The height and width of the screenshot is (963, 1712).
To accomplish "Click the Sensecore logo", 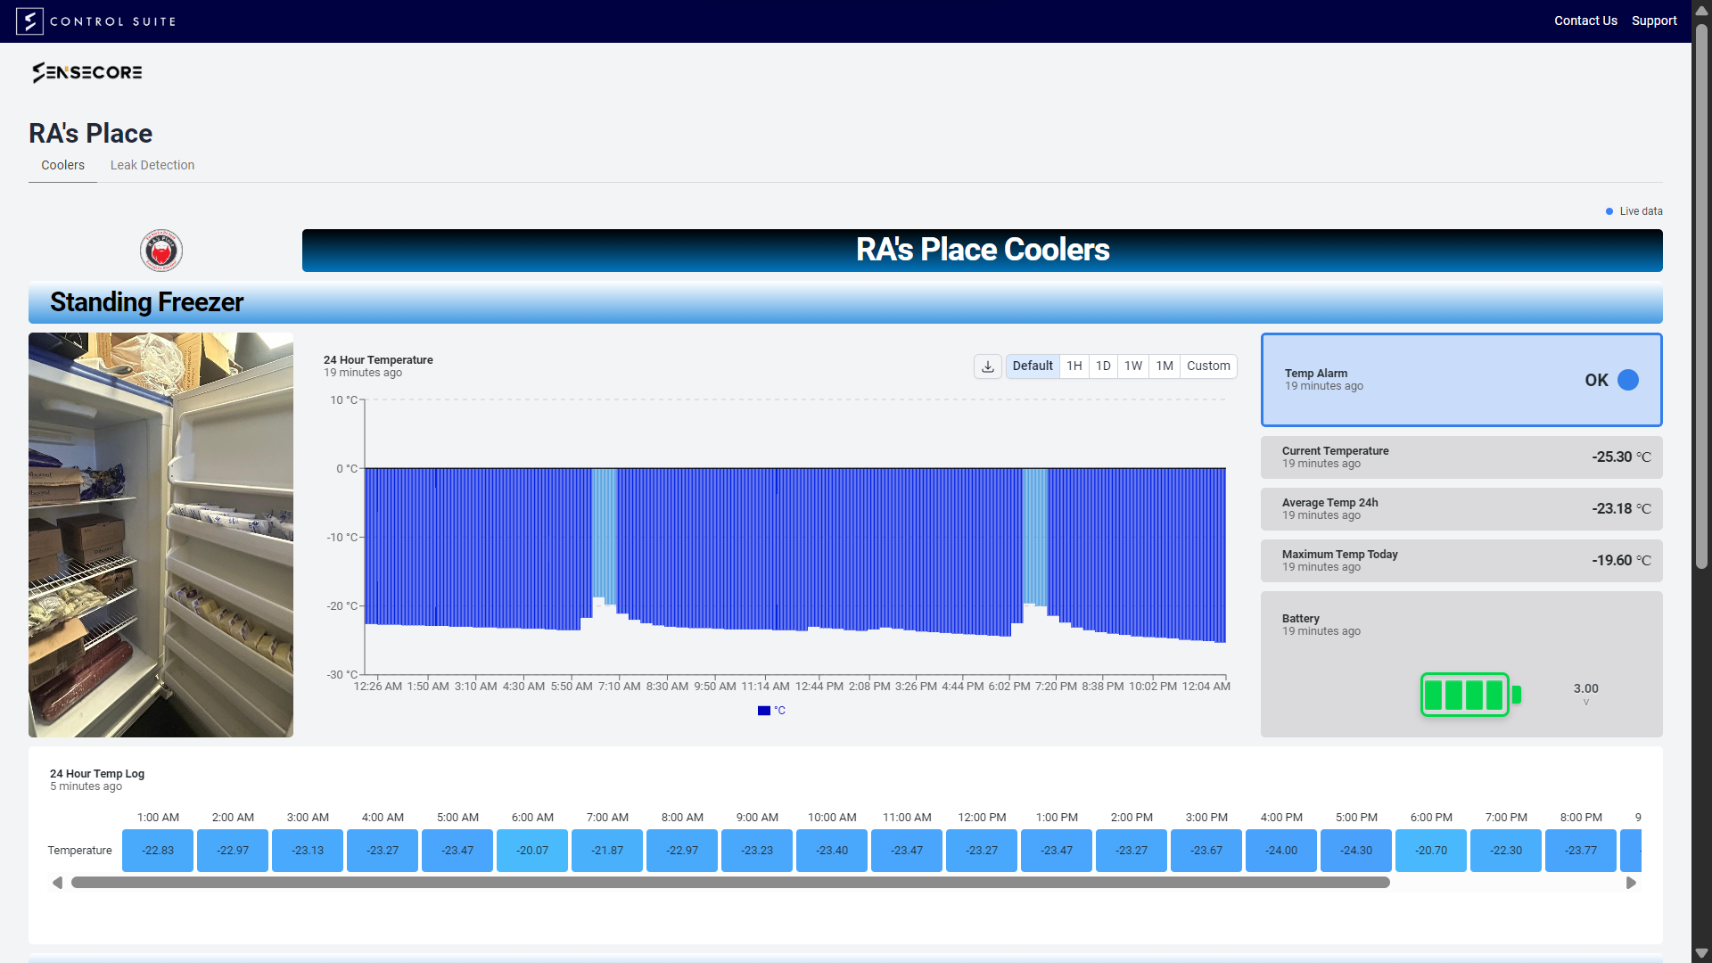I will (x=87, y=72).
